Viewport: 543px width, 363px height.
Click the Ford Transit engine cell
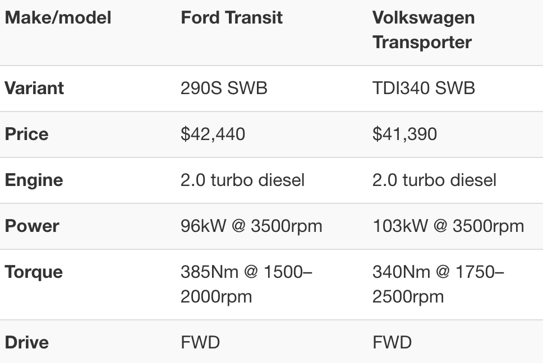click(242, 180)
